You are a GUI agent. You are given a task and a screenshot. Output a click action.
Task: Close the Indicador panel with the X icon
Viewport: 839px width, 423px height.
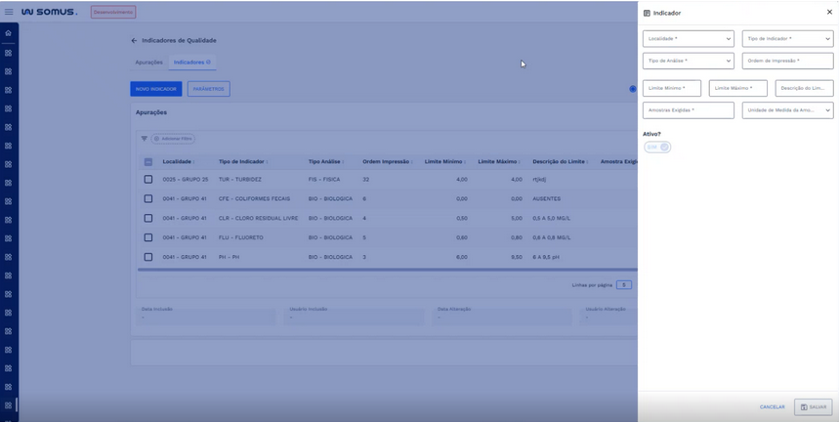click(x=829, y=13)
